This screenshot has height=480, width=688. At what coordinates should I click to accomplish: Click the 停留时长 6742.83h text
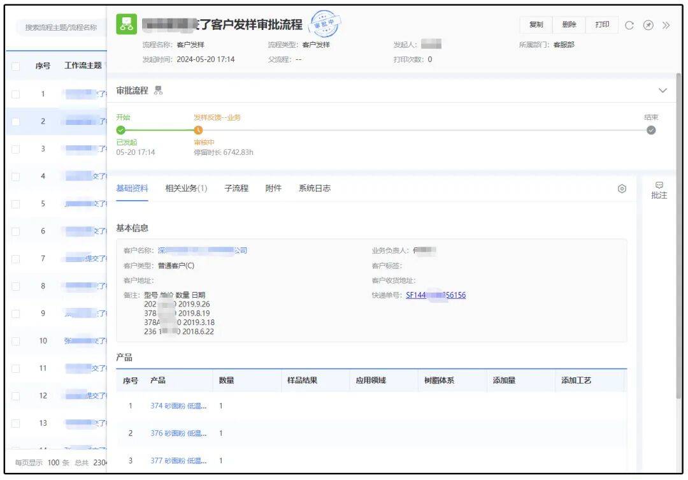[224, 152]
